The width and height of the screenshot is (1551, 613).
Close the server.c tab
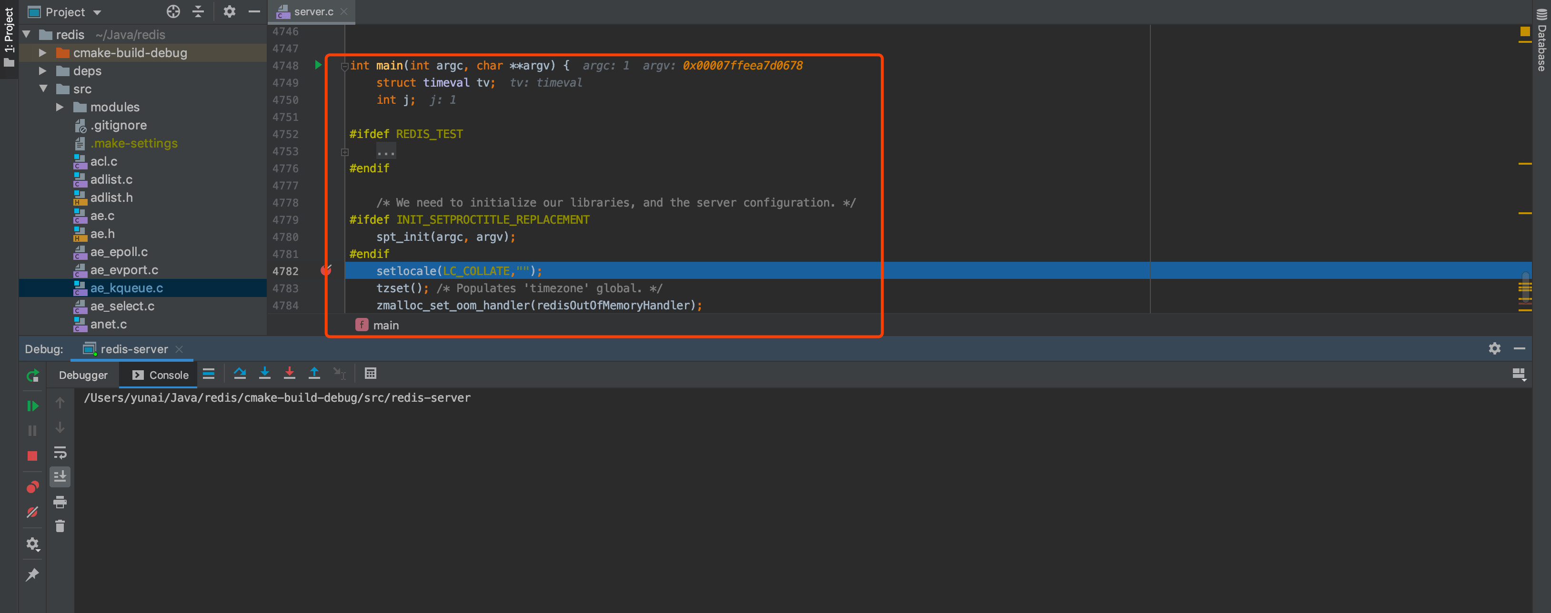click(344, 11)
